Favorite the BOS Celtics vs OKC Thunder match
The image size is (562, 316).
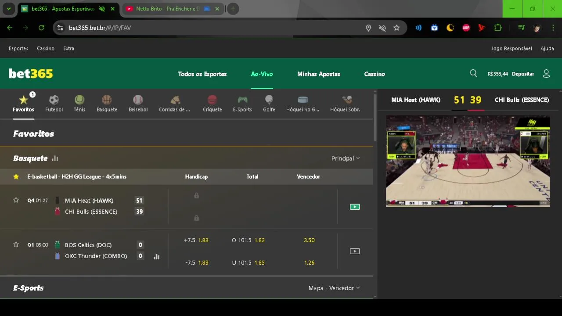point(16,244)
